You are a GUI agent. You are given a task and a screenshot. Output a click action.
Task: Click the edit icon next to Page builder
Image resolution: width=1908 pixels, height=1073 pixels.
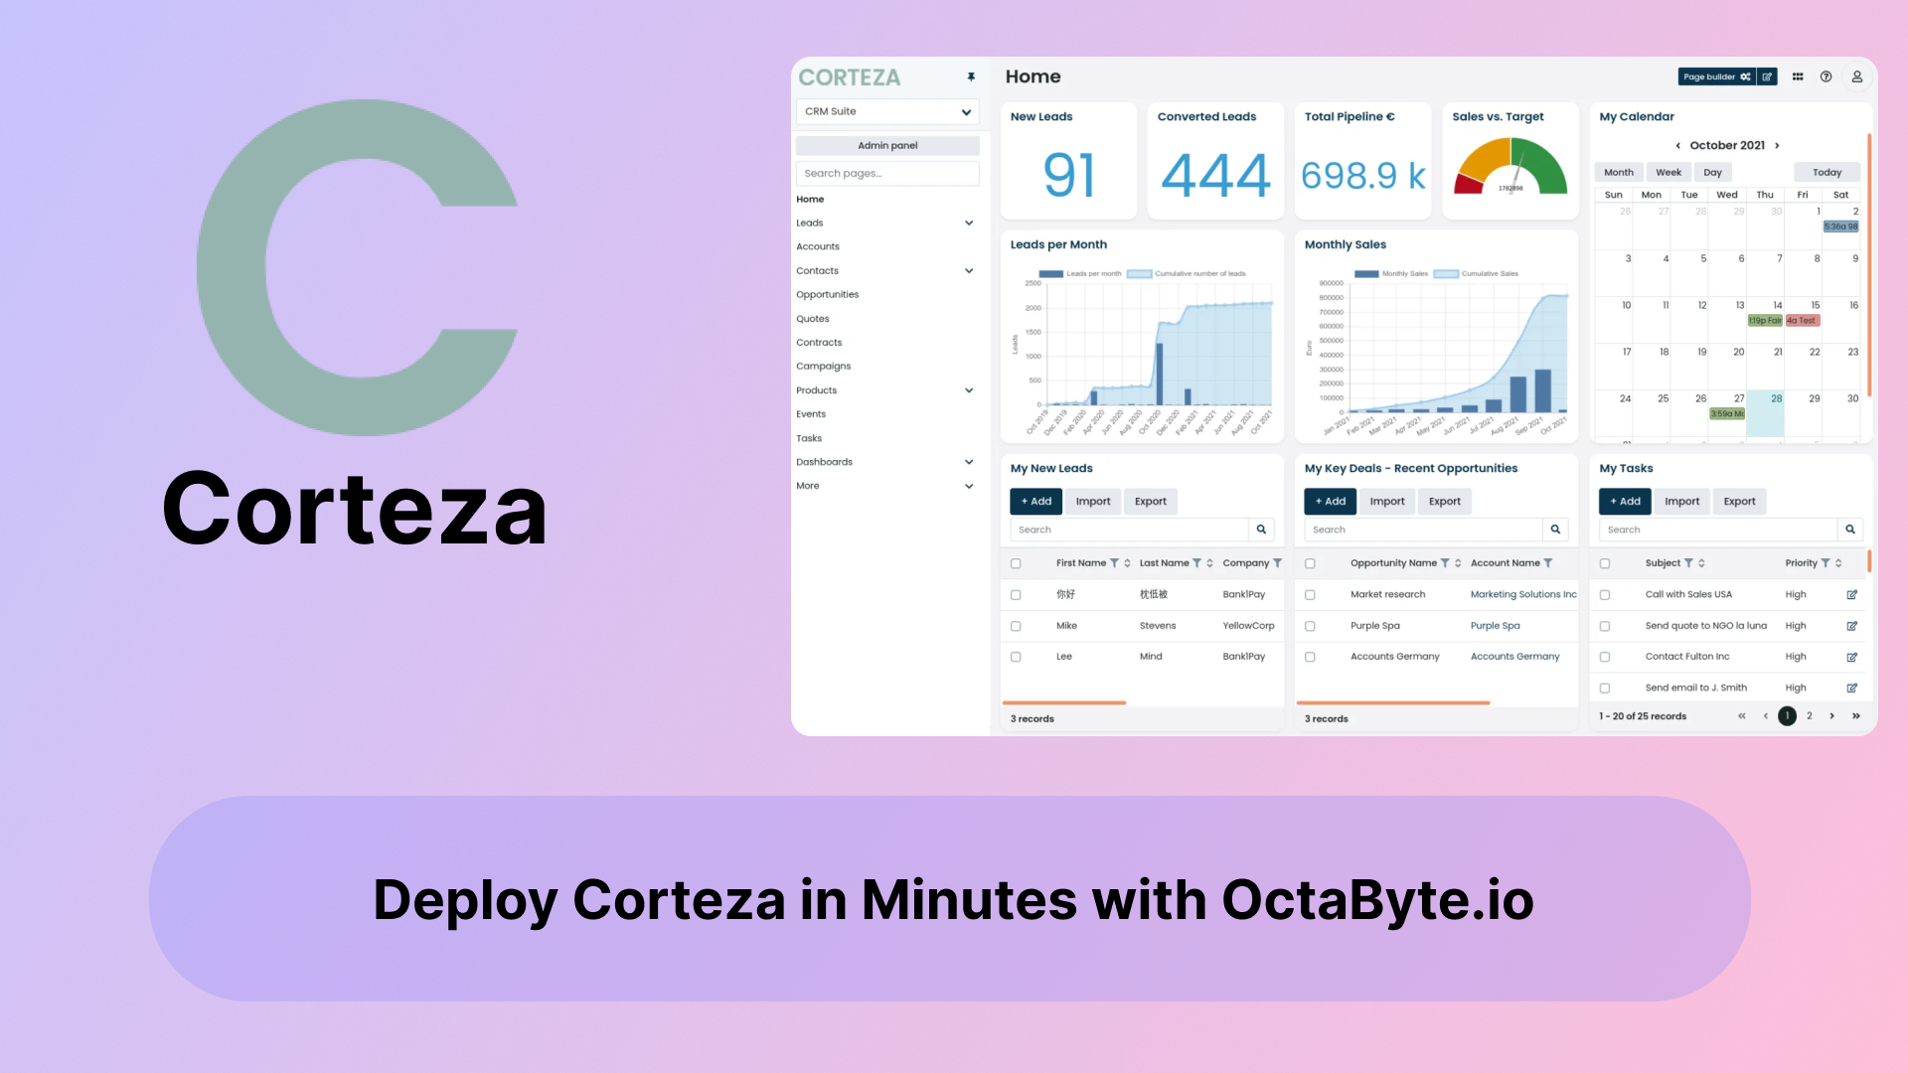[1767, 76]
